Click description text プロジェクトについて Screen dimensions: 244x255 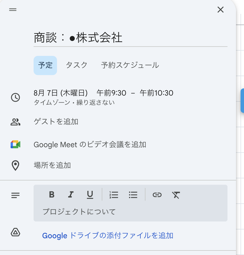pos(79,212)
